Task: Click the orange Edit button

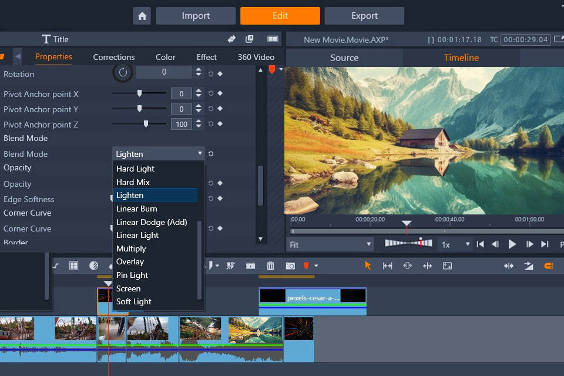Action: pos(280,16)
